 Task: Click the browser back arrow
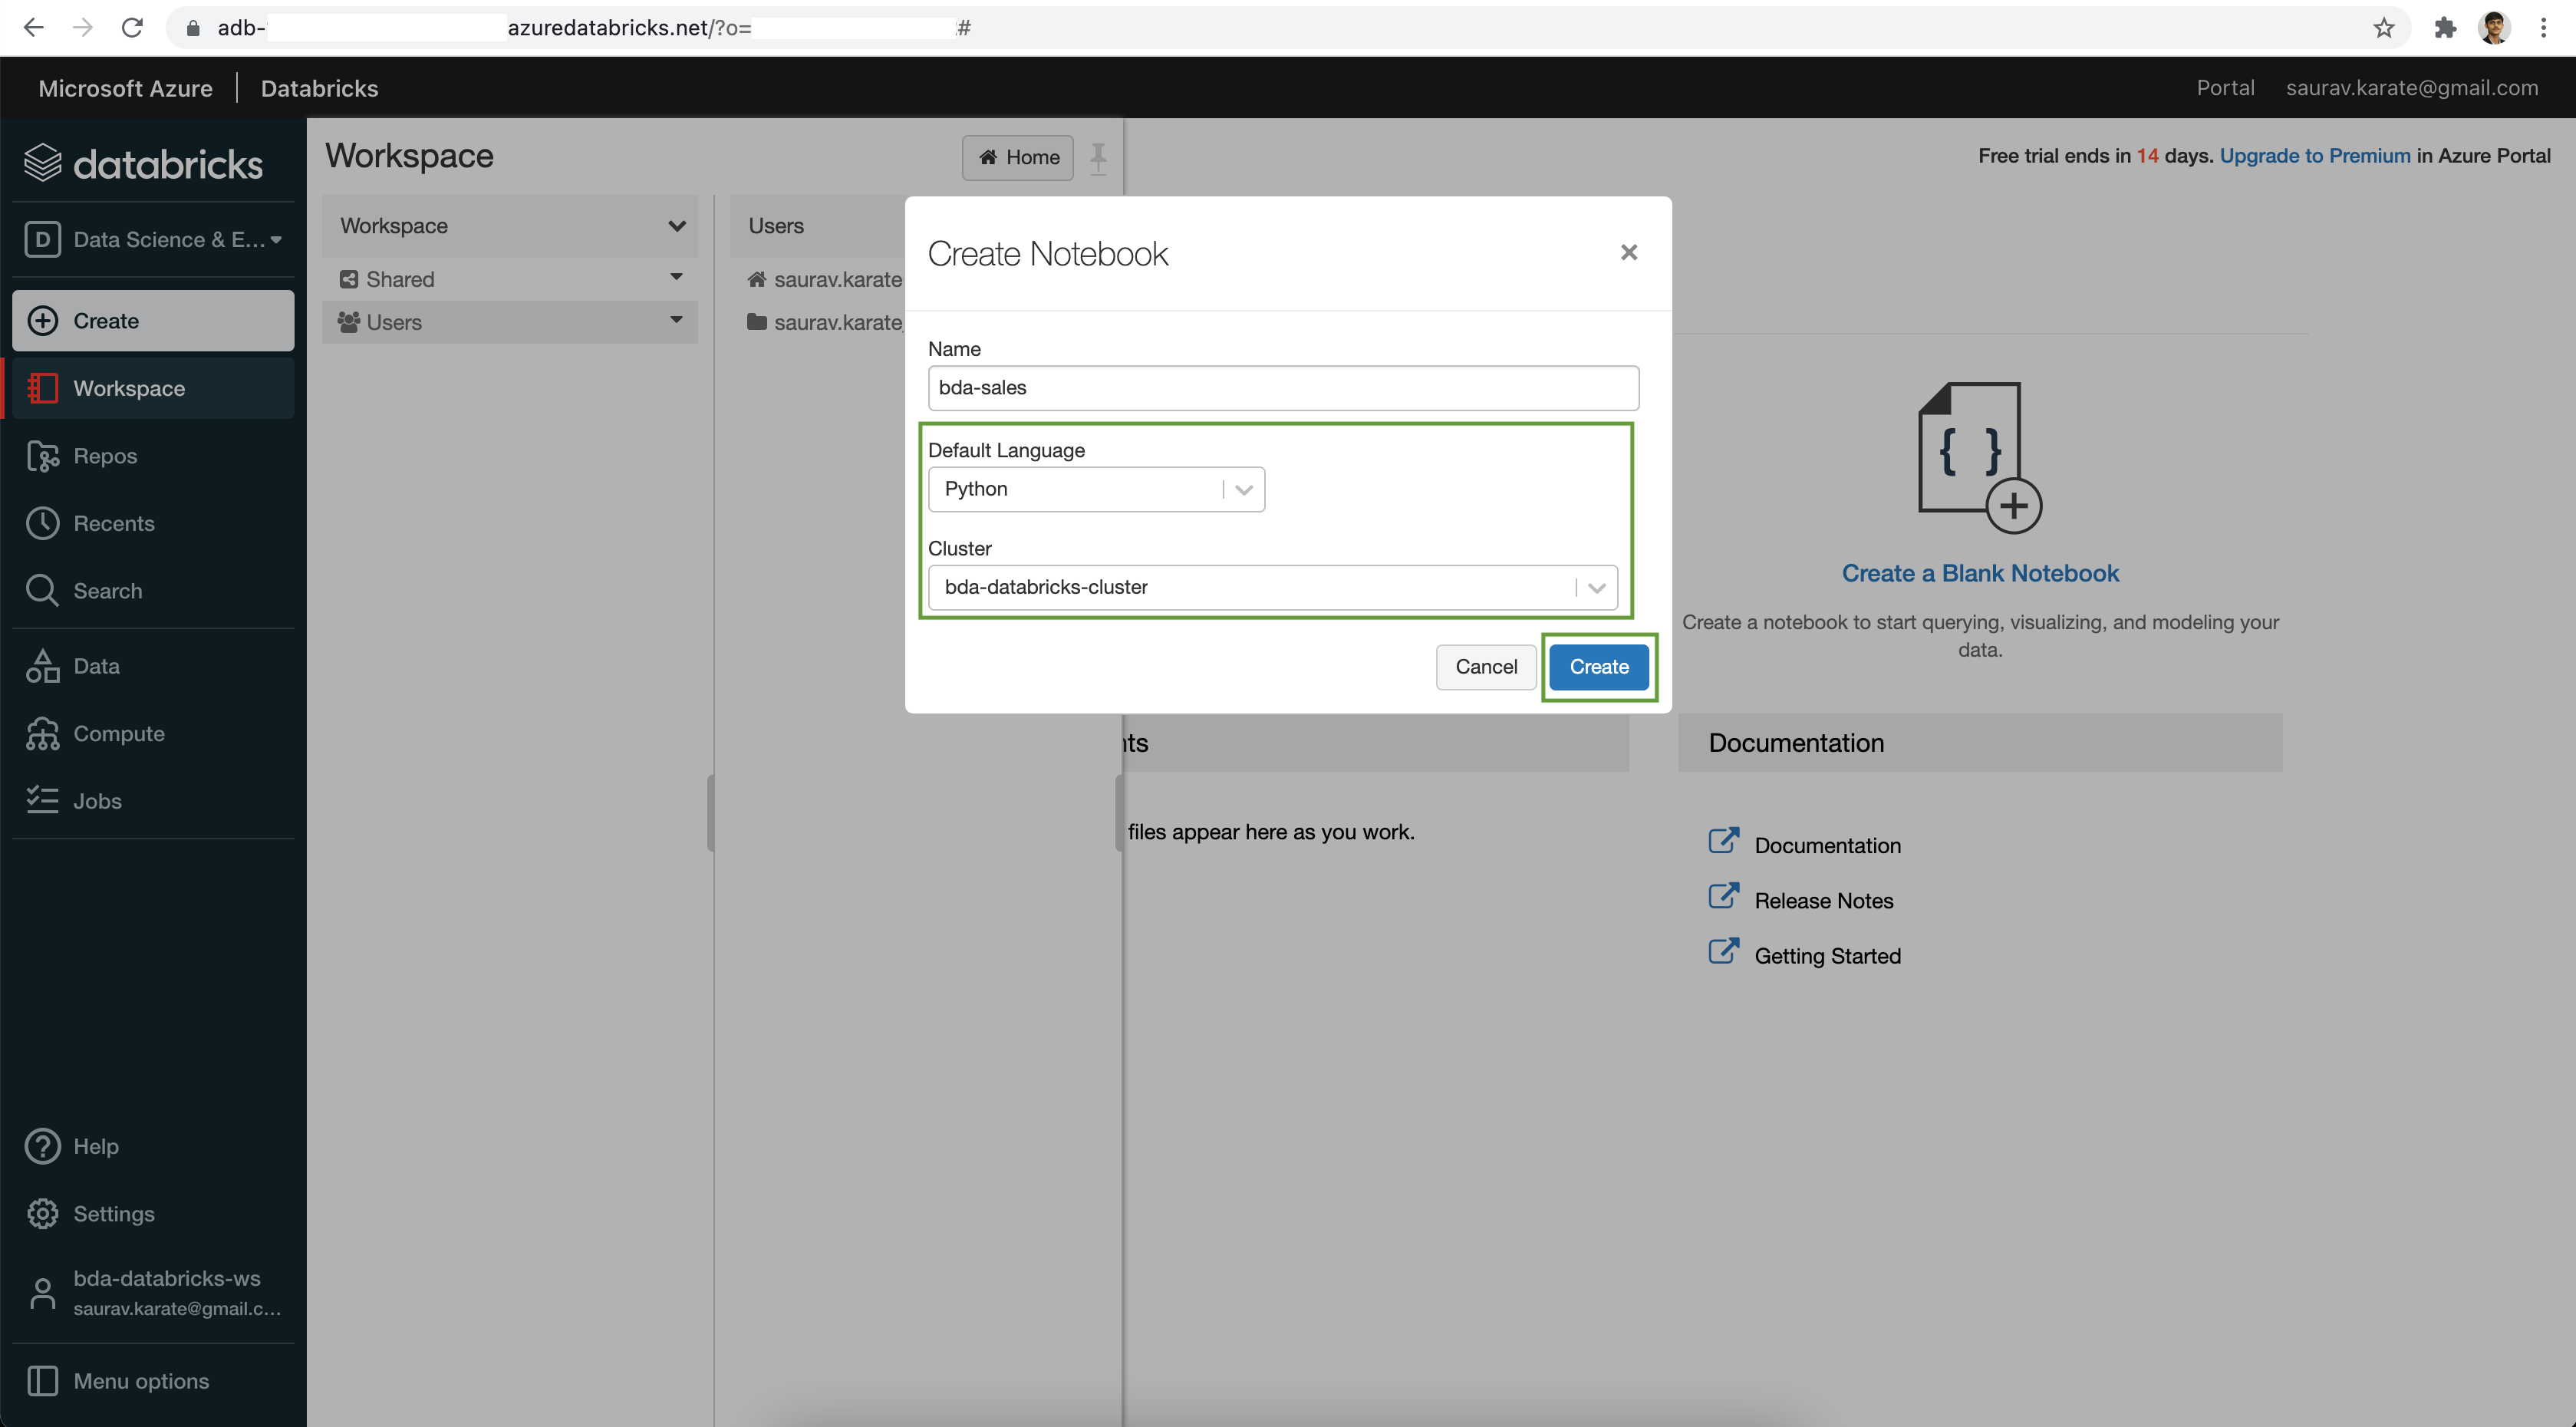click(33, 27)
